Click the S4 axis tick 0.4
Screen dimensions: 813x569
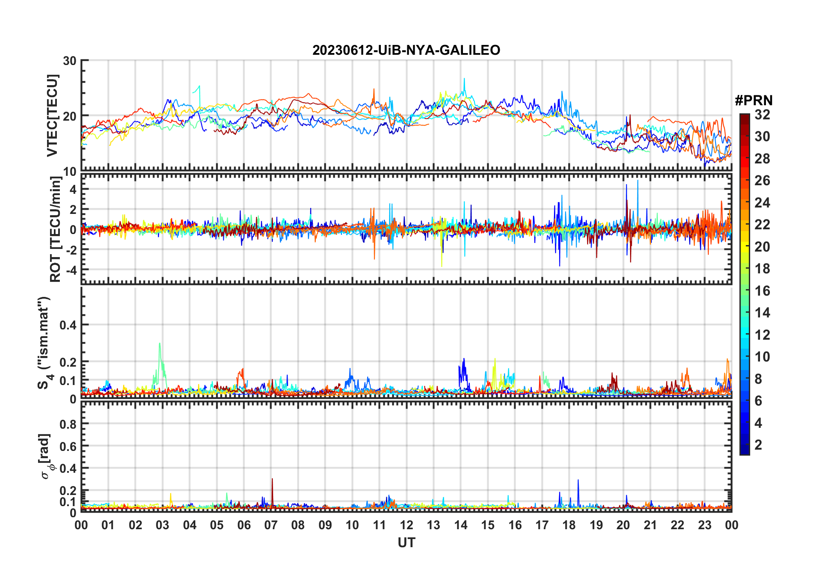coord(68,325)
